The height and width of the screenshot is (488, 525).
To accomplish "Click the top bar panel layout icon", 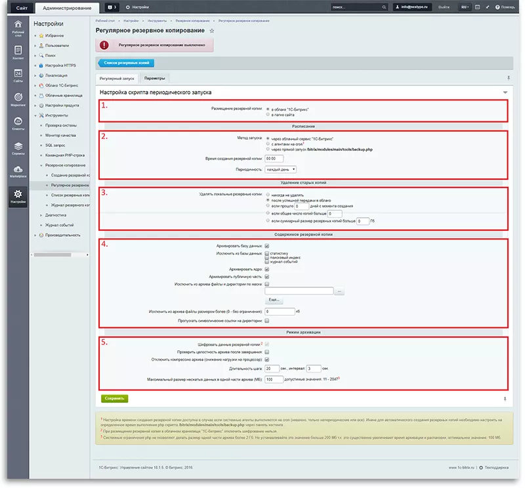I will pyautogui.click(x=478, y=7).
